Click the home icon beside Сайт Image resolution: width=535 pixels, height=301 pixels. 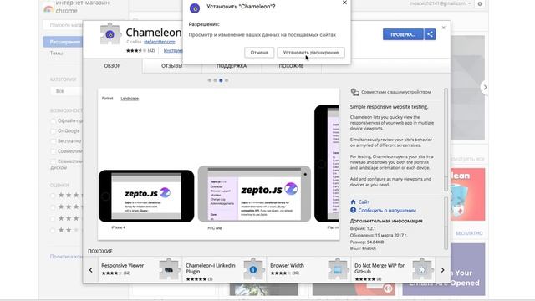tap(353, 202)
